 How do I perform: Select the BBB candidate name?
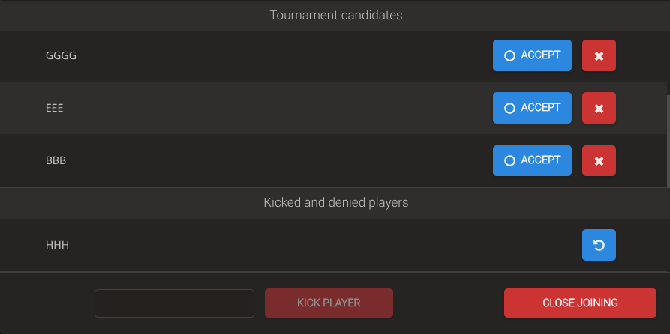point(56,160)
